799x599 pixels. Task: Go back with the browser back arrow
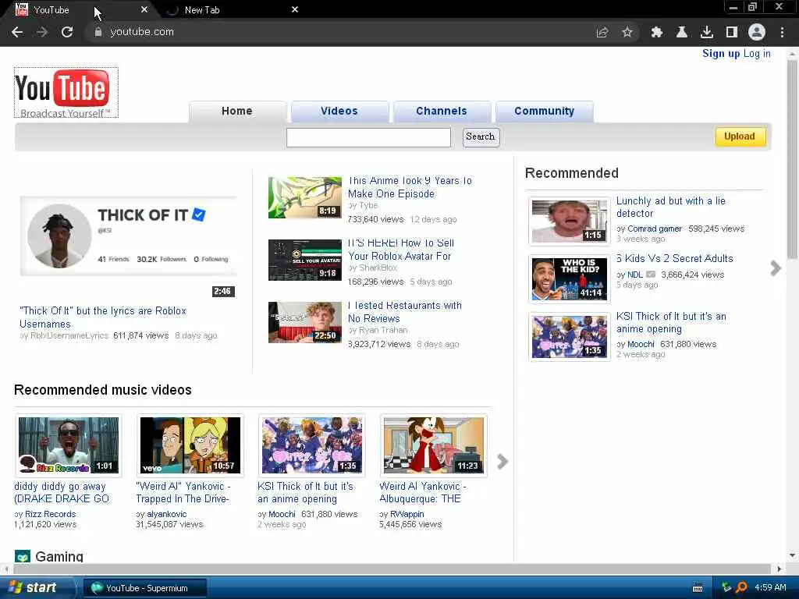tap(17, 32)
